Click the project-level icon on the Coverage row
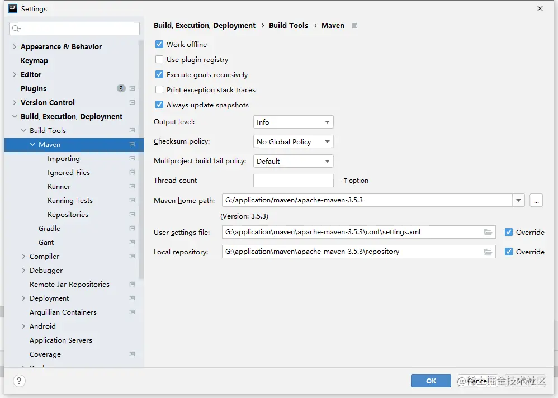The height and width of the screenshot is (398, 558). 132,354
